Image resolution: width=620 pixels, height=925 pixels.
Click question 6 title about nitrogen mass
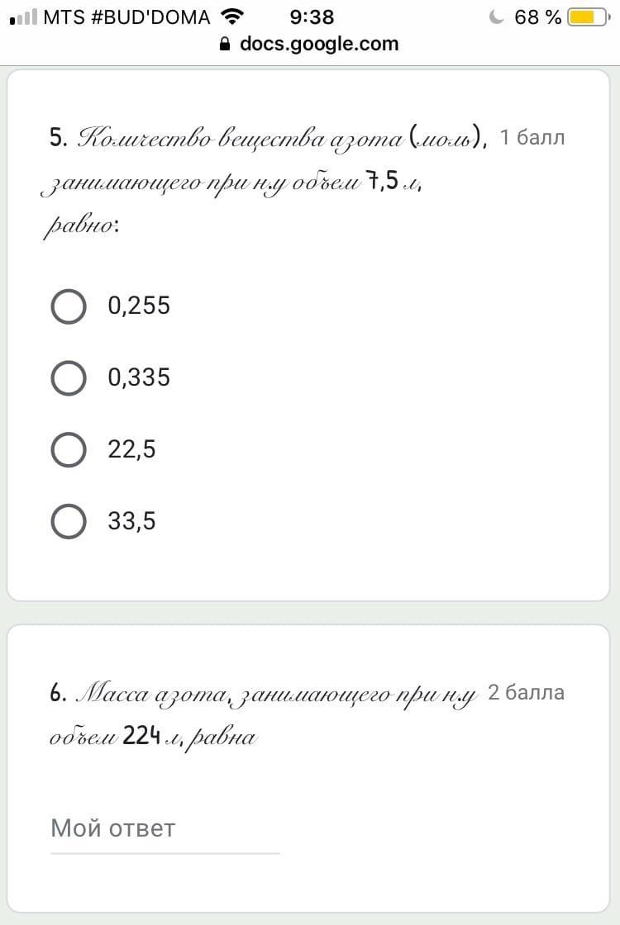(263, 714)
